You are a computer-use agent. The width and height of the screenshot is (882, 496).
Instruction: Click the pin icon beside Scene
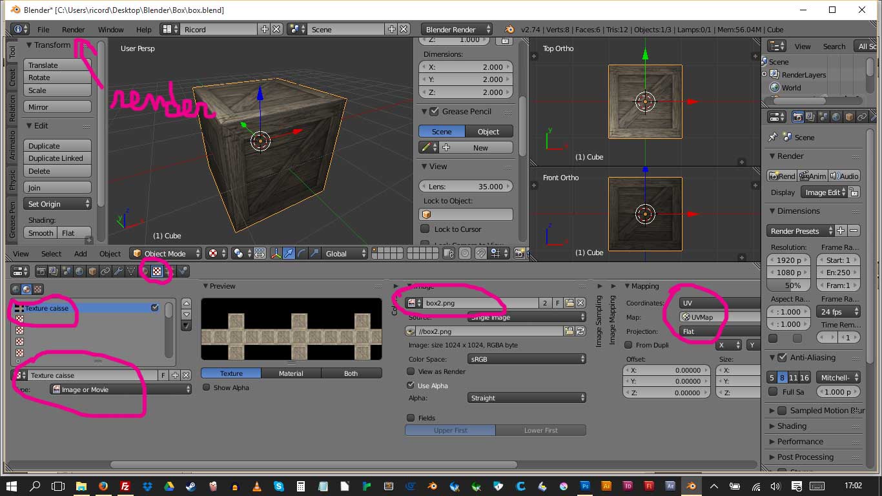[773, 138]
